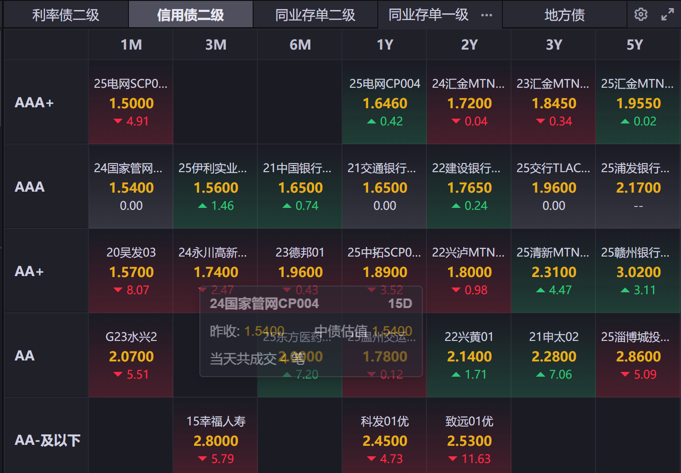Open the 25淄博城投 bond quote

pos(638,355)
